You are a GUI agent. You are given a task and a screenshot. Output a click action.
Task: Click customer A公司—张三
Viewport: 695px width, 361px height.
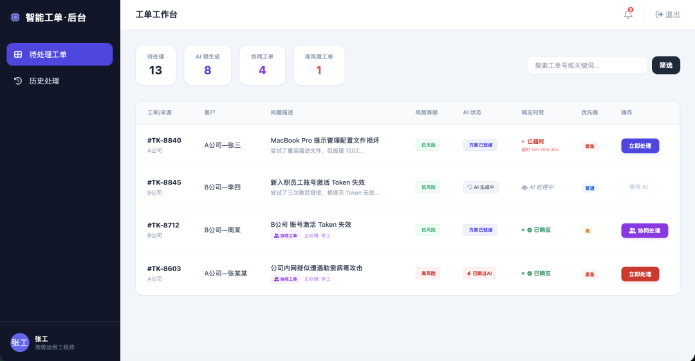223,145
